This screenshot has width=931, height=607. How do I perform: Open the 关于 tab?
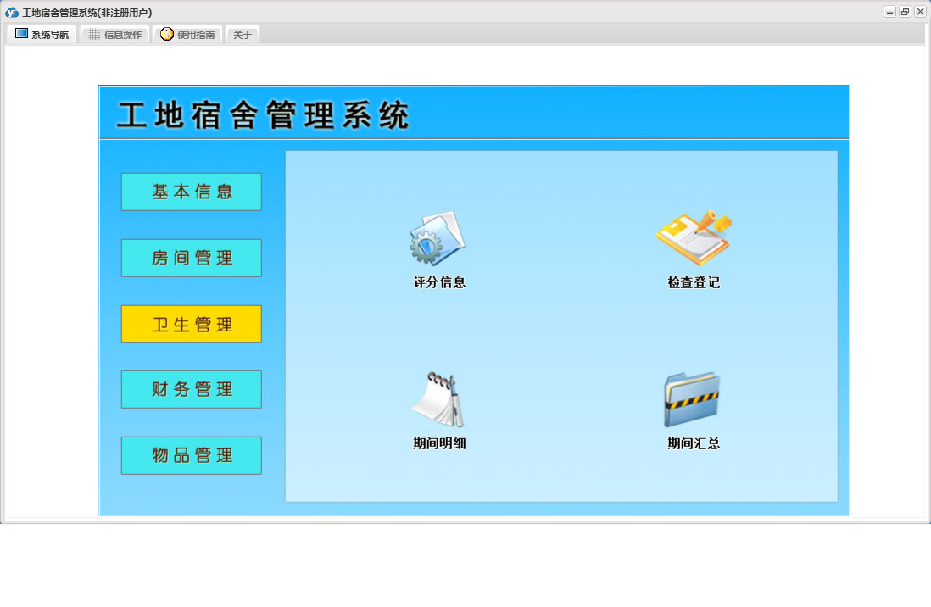pyautogui.click(x=243, y=35)
